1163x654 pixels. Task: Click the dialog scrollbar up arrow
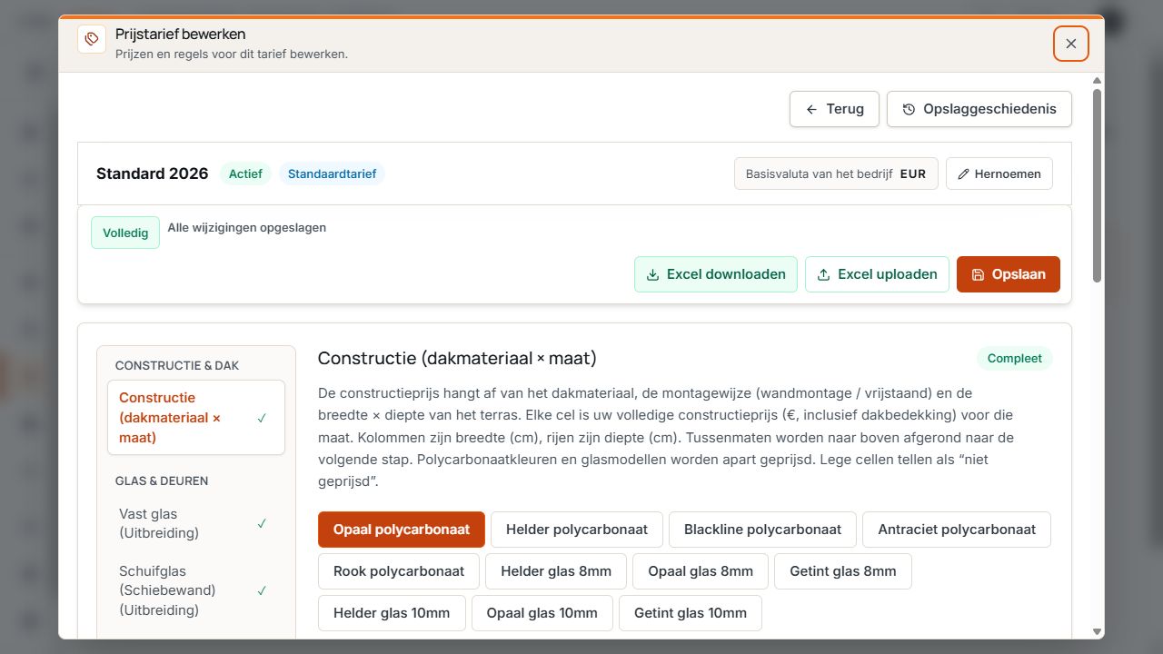point(1098,81)
